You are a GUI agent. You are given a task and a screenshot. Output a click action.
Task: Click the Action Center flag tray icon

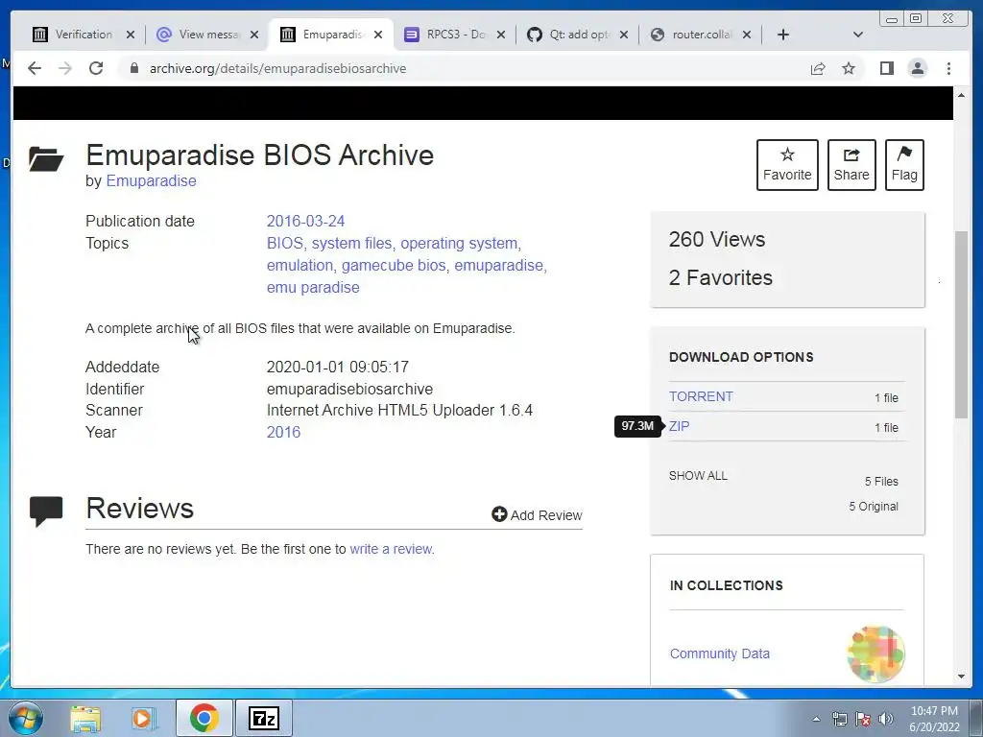click(863, 719)
